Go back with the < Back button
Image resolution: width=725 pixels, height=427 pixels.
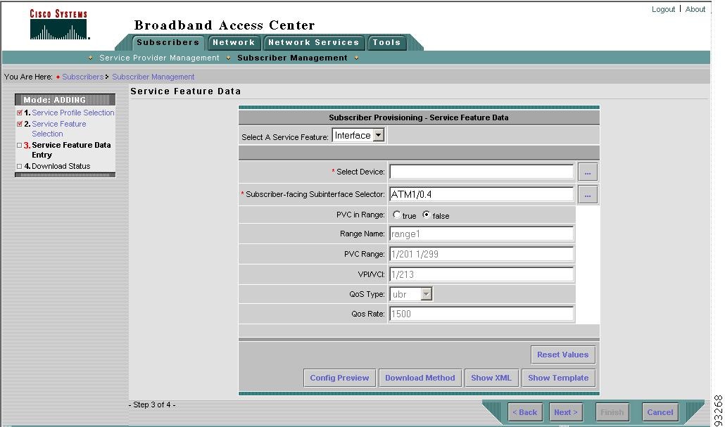pos(525,412)
